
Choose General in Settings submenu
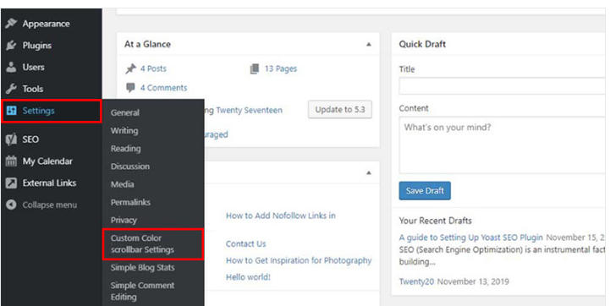pos(125,112)
